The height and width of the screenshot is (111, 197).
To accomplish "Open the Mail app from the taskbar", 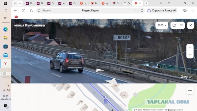I will click(6, 55).
